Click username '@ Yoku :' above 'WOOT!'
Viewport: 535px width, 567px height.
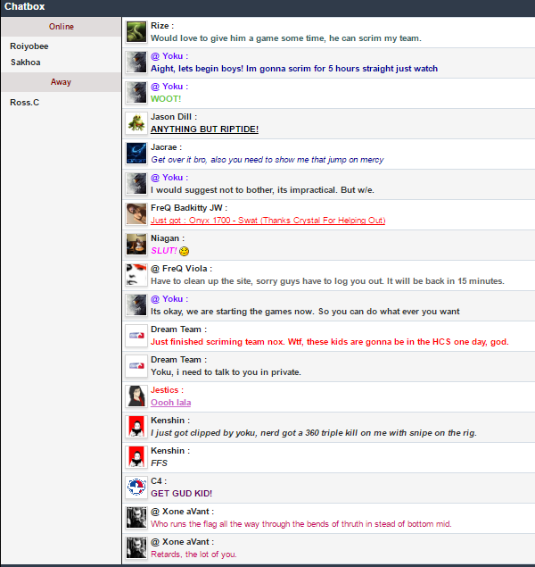[x=169, y=87]
